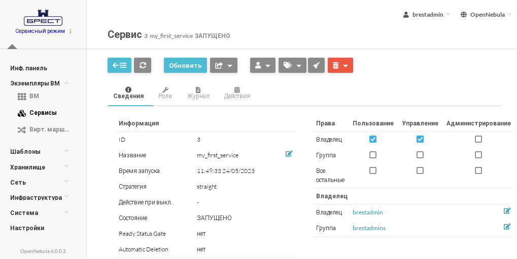Screen dimensions: 517x259
Task: Click the Обновить button
Action: tap(185, 65)
